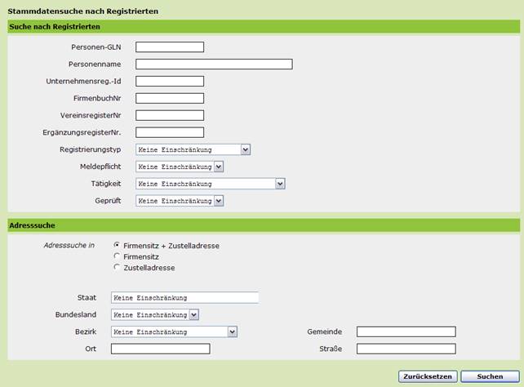Click into the Straße text field
This screenshot has width=524, height=387.
406,349
